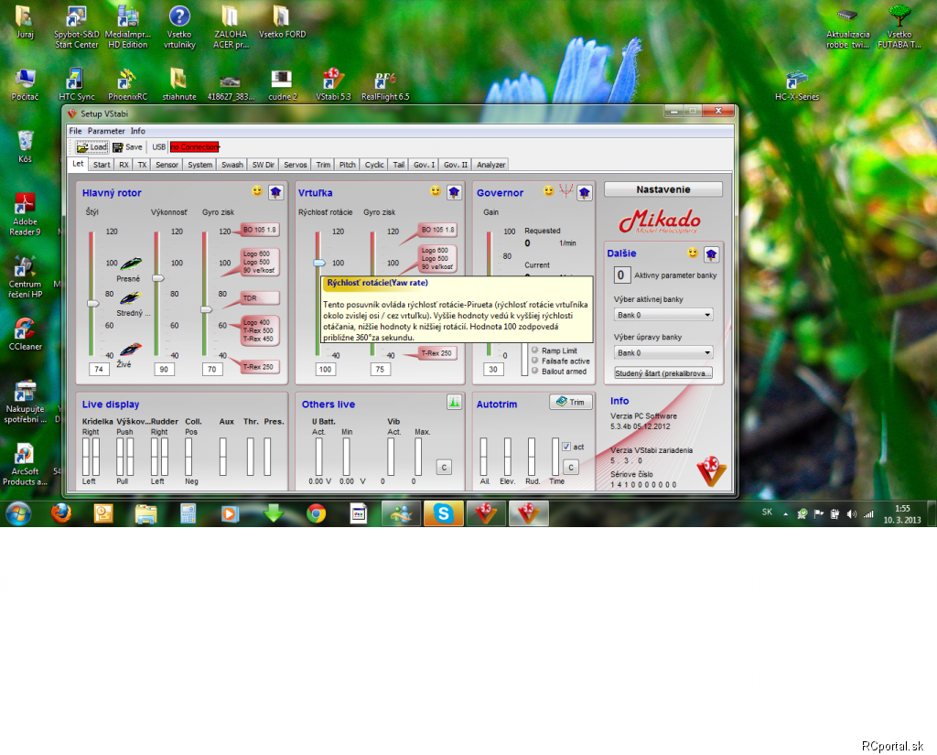The width and height of the screenshot is (937, 755).
Task: Select the Stredný helicopter style icon
Action: [131, 297]
